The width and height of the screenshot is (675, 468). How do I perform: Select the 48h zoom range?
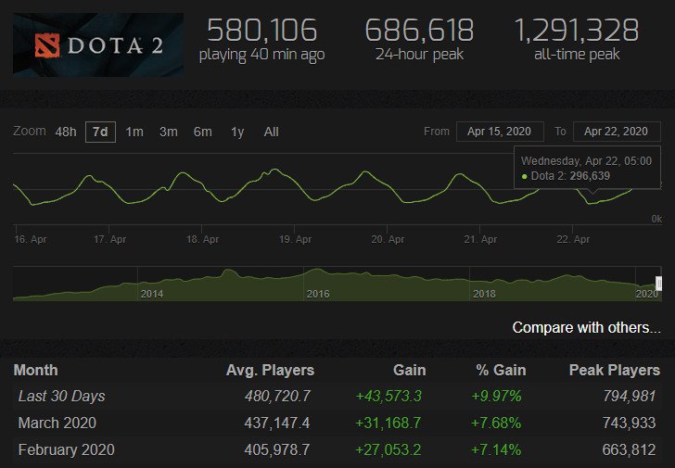pyautogui.click(x=66, y=132)
